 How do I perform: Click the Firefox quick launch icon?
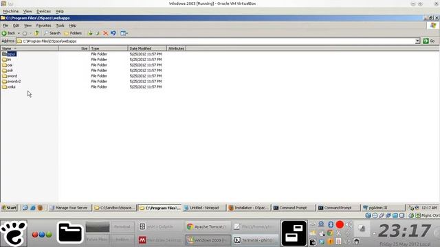pos(40,208)
